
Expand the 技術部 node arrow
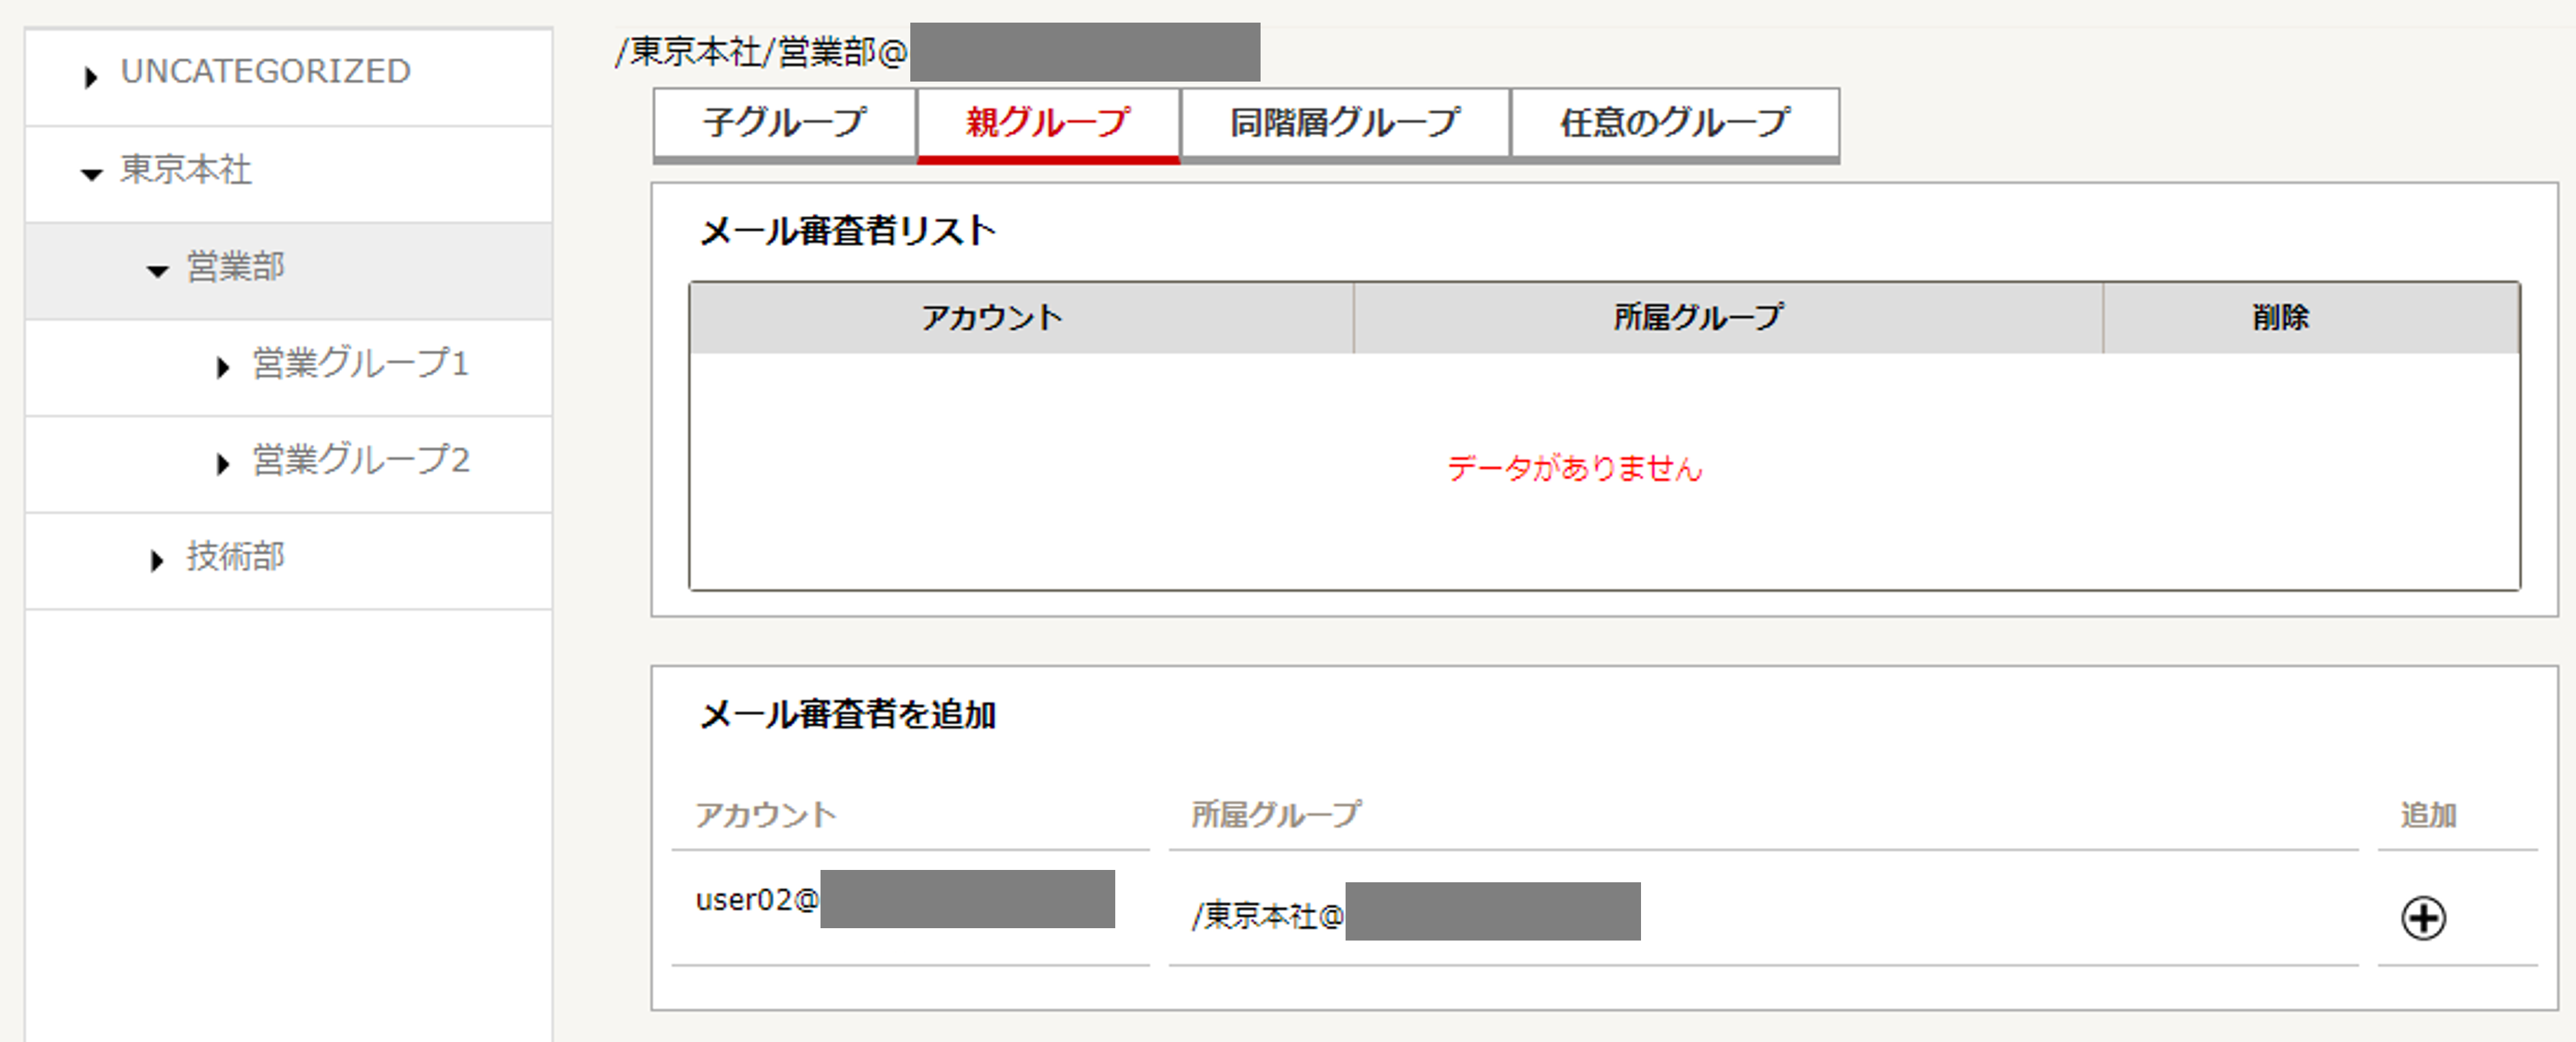[x=157, y=561]
